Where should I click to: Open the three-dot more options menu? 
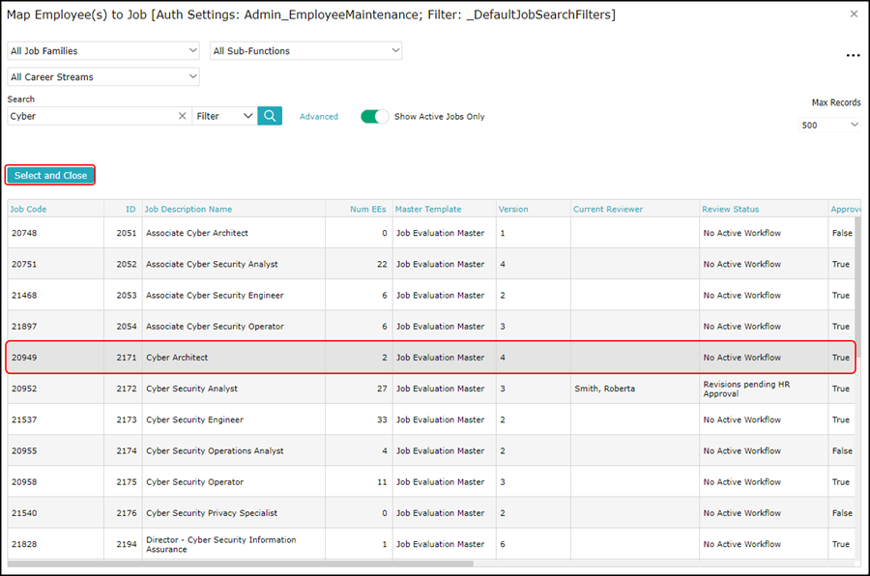point(853,55)
